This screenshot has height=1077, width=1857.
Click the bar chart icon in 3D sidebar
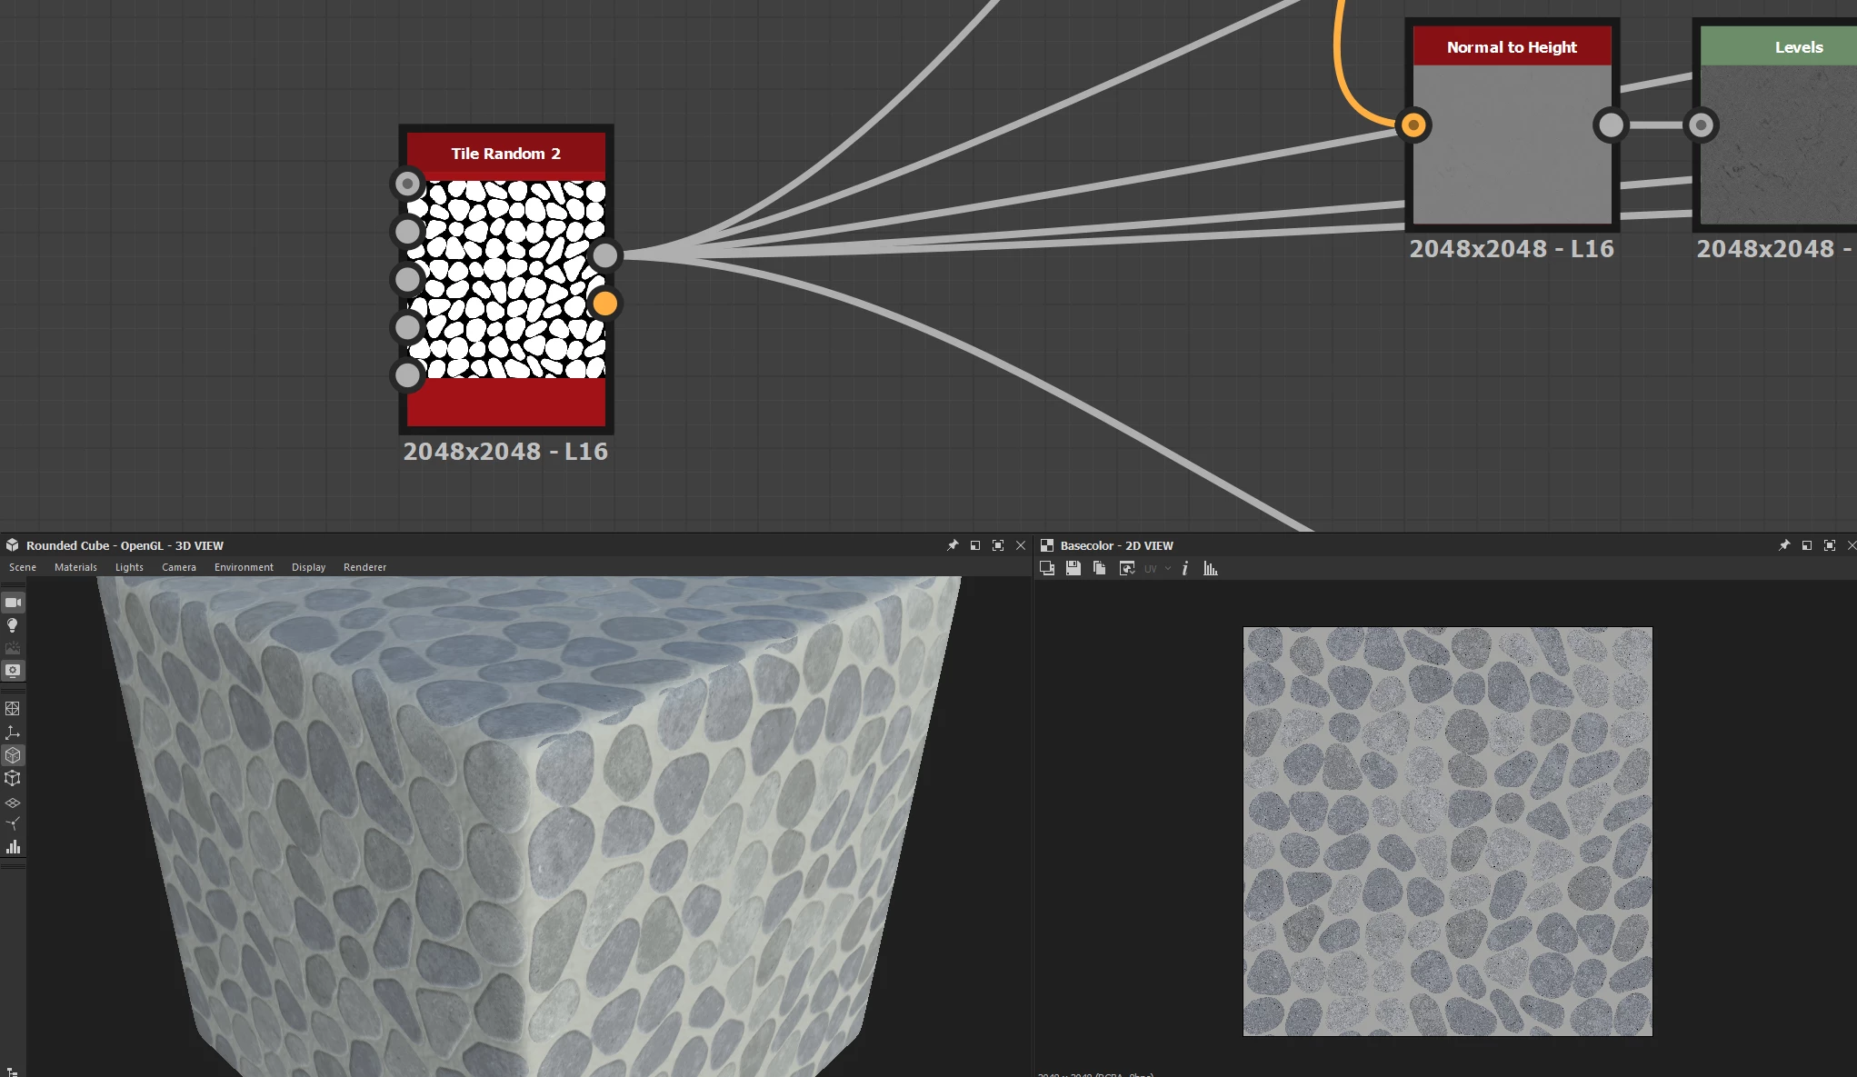[x=13, y=847]
